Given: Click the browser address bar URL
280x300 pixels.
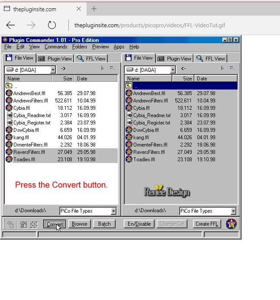Looking at the screenshot, I should 150,25.
